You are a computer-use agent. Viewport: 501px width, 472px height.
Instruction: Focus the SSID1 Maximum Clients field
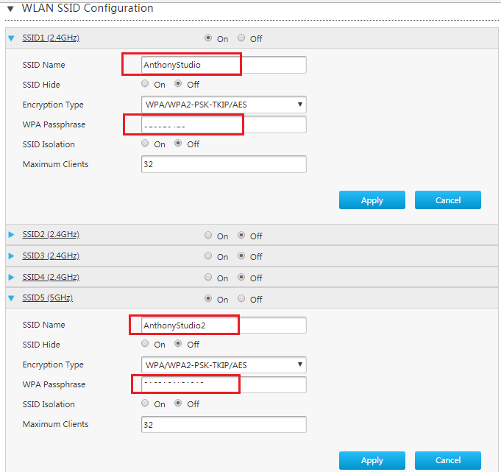(x=224, y=164)
